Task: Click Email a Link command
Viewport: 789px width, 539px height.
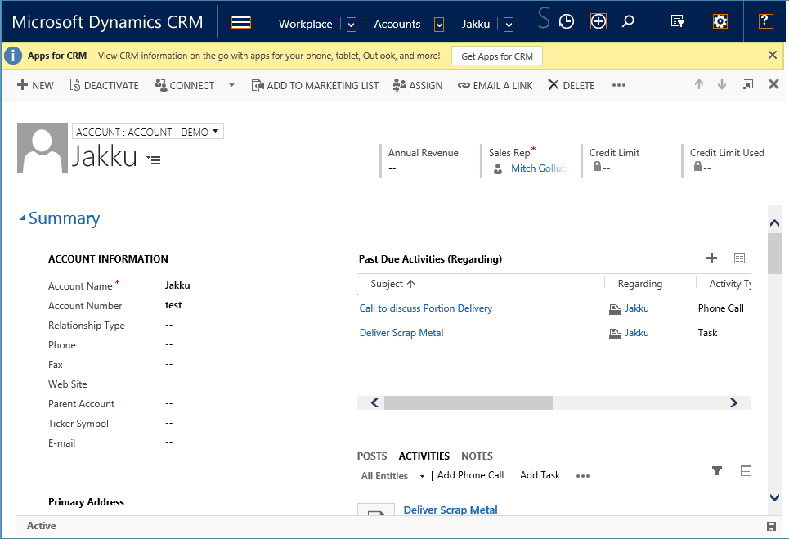Action: click(x=495, y=85)
